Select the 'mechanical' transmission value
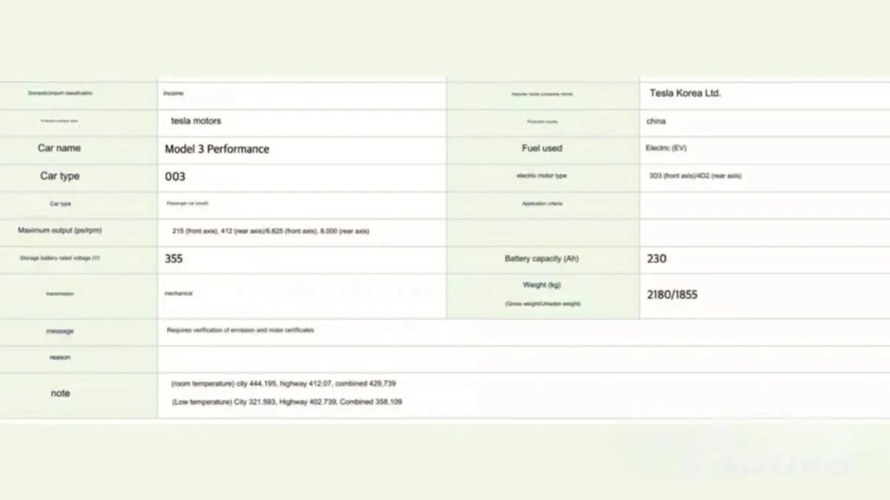 pos(178,293)
